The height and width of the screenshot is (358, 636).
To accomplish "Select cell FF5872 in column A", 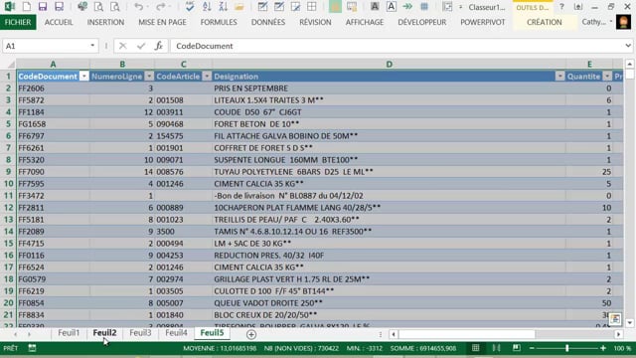I will pos(53,100).
